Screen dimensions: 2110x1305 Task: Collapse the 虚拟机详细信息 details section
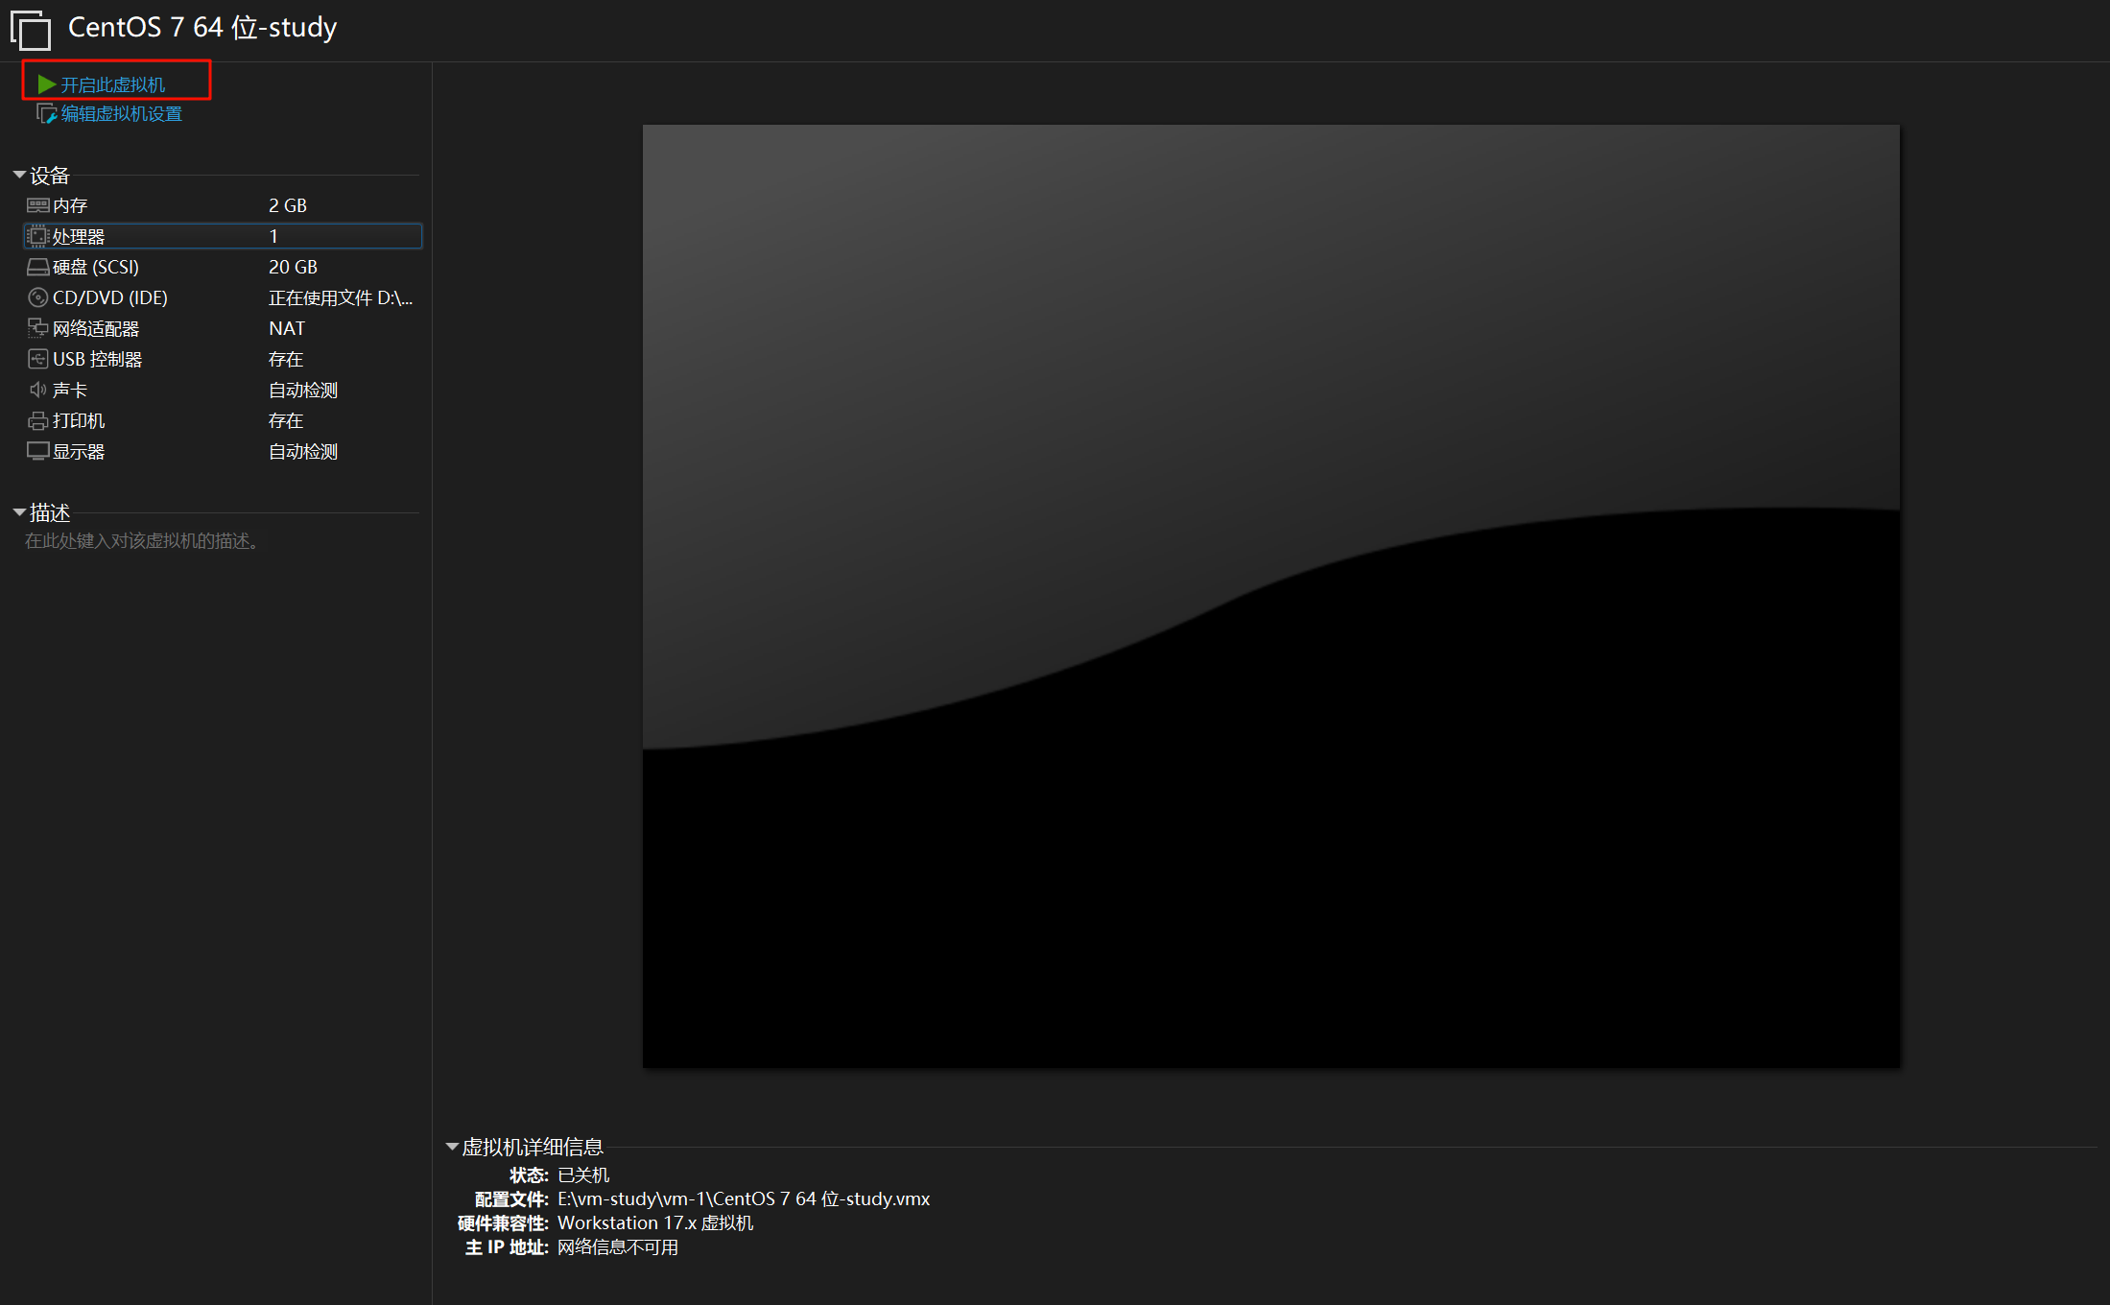[452, 1147]
